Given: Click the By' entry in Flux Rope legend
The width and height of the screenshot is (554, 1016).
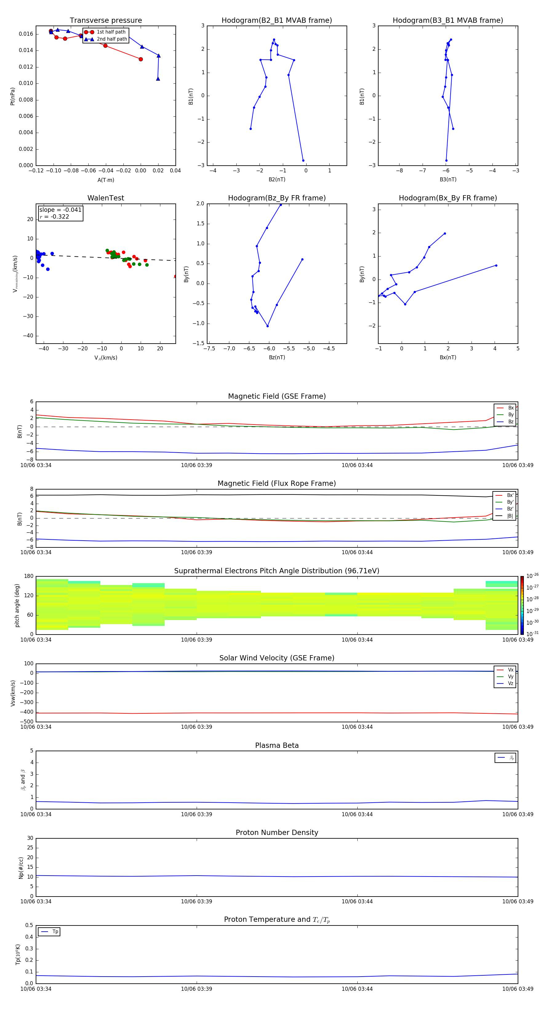Looking at the screenshot, I should coord(504,502).
